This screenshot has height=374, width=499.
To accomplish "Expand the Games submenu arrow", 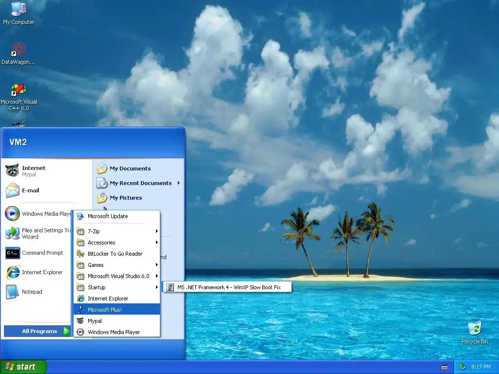I will (156, 265).
